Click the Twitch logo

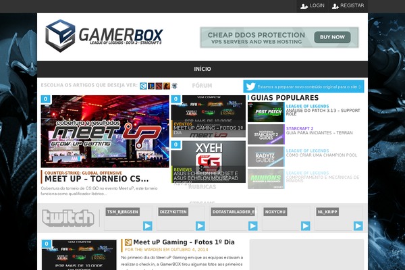coord(68,218)
